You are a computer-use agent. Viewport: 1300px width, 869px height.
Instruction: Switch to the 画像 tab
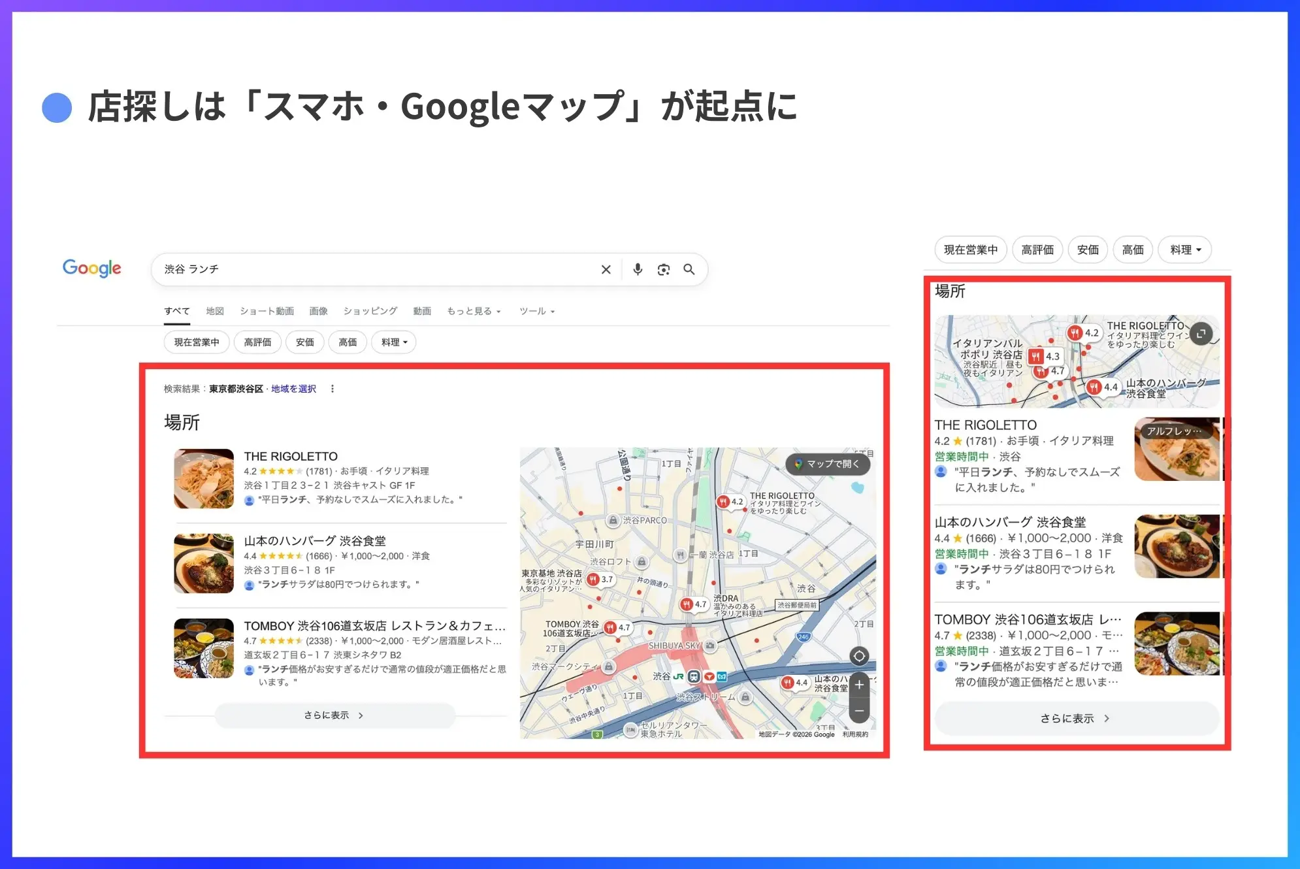pos(319,310)
